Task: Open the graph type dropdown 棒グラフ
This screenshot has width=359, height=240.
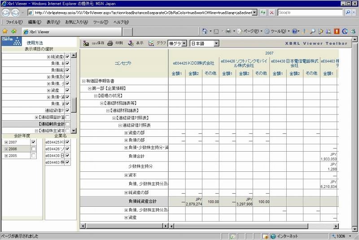Action: 184,43
